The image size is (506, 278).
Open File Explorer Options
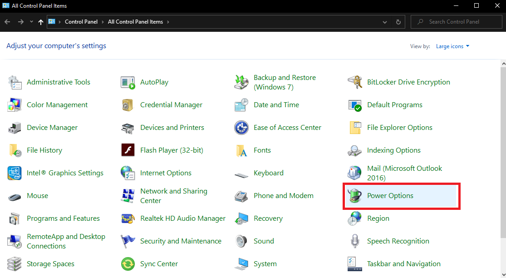[x=400, y=127]
